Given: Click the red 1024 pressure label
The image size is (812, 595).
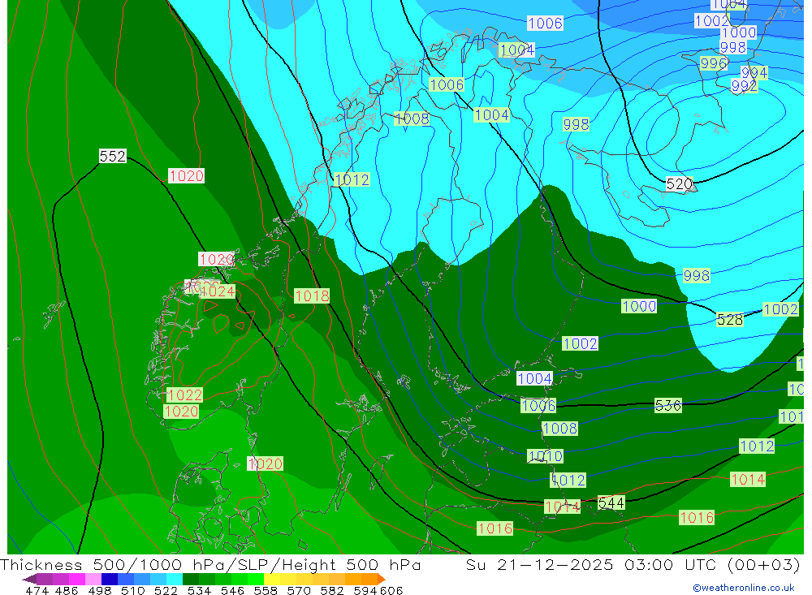Looking at the screenshot, I should [x=218, y=291].
